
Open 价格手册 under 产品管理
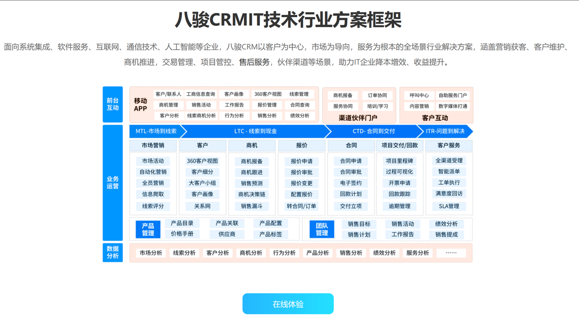pos(182,234)
